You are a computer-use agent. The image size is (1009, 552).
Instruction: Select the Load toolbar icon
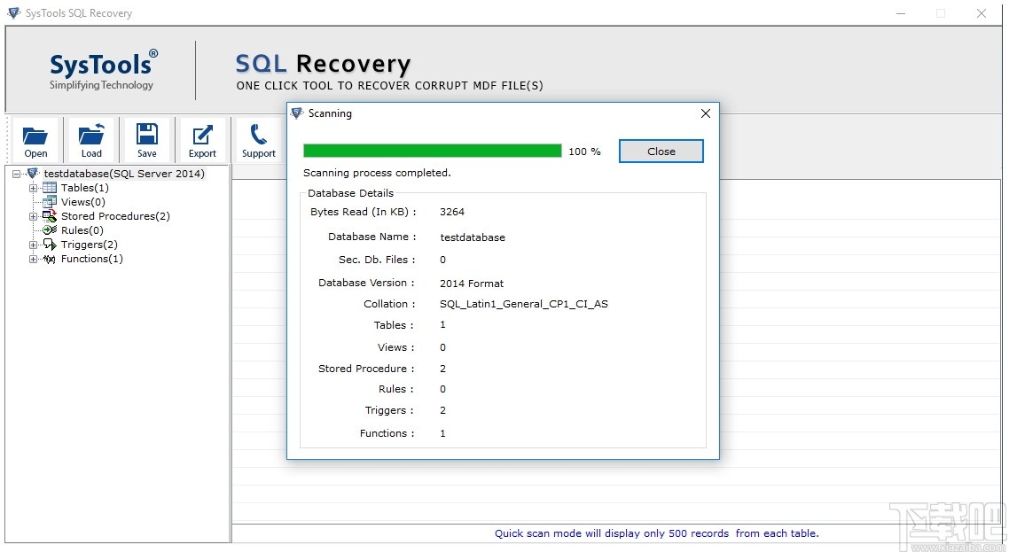click(90, 138)
